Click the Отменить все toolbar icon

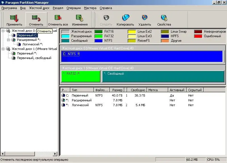(x=58, y=18)
